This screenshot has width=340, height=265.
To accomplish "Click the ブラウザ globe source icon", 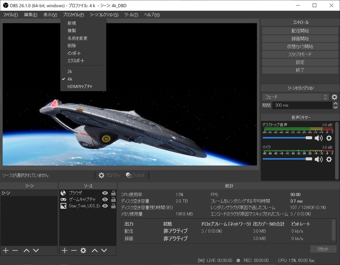I will [63, 193].
